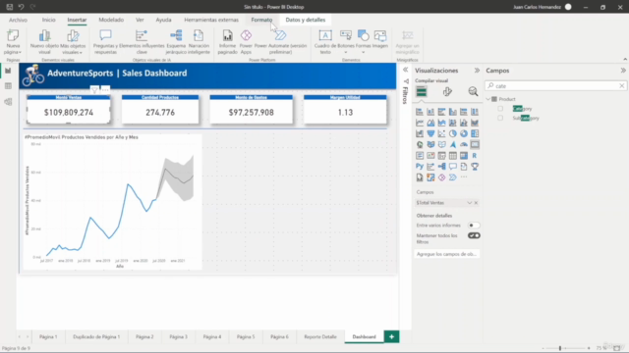Open the Datos y detalles tab

306,20
